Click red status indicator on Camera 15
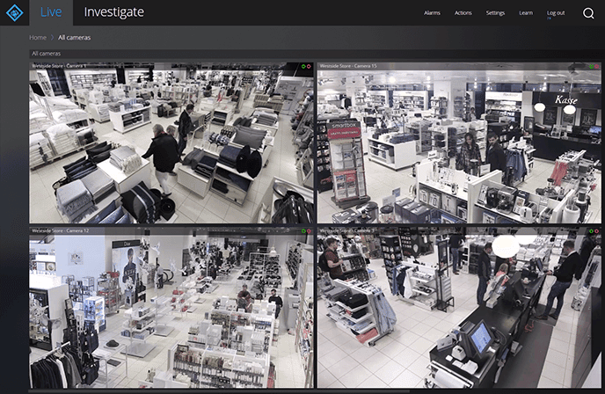This screenshot has width=605, height=394. click(x=598, y=67)
